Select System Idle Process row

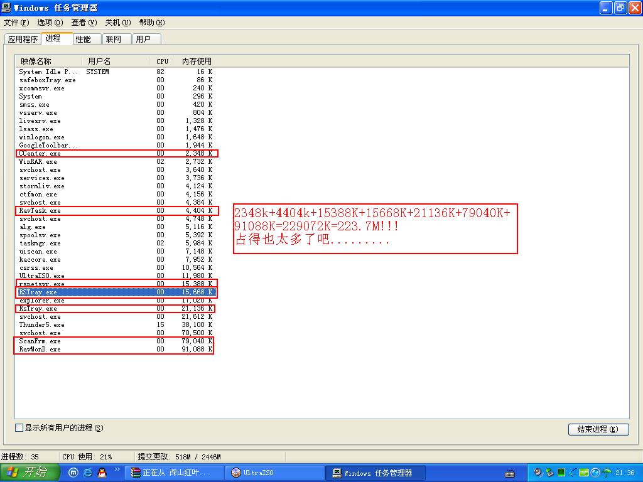click(x=116, y=72)
